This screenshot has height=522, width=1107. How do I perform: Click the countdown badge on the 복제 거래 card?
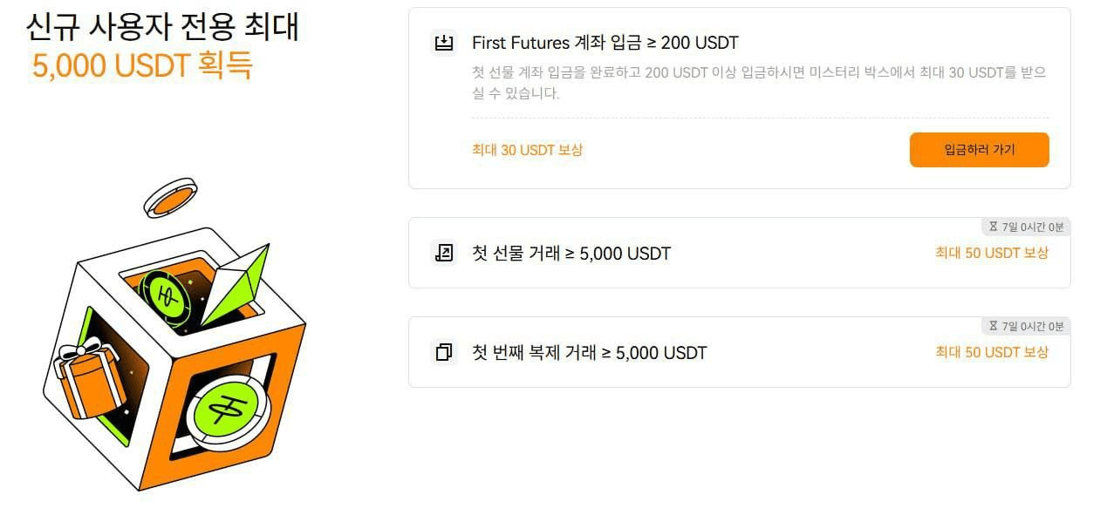[1026, 326]
